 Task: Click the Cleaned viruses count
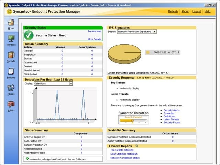[x=62, y=51]
